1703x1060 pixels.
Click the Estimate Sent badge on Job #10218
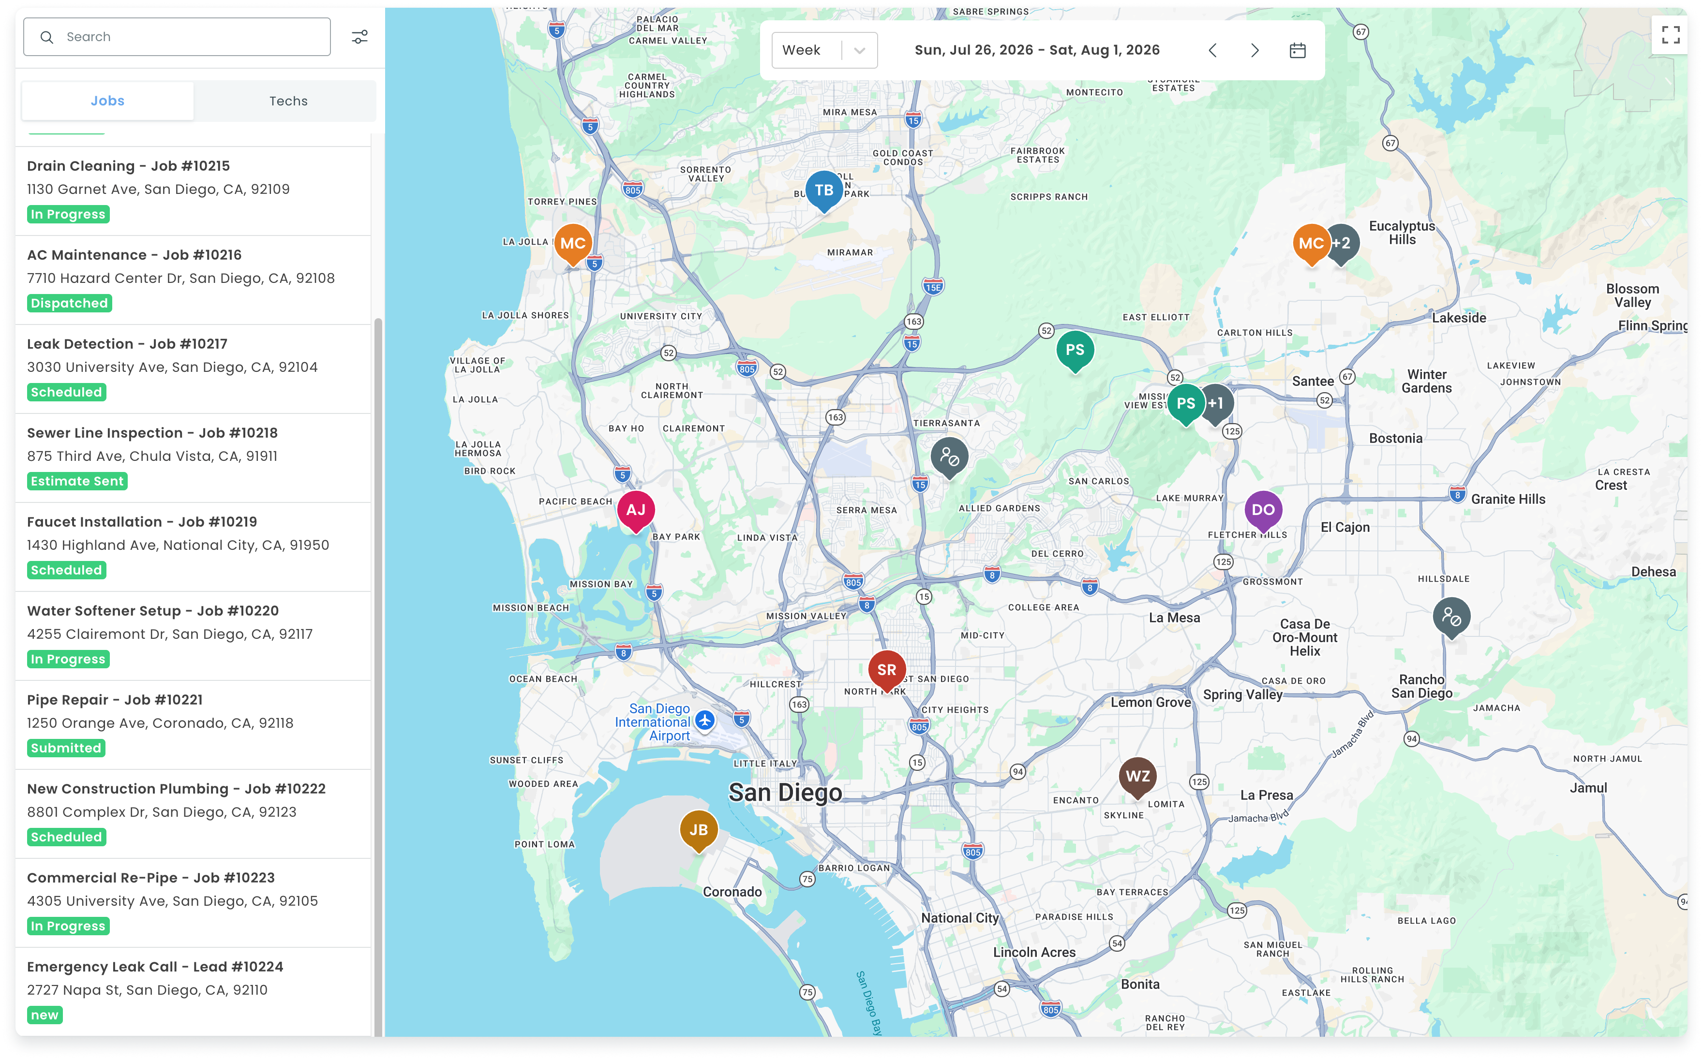click(x=77, y=482)
